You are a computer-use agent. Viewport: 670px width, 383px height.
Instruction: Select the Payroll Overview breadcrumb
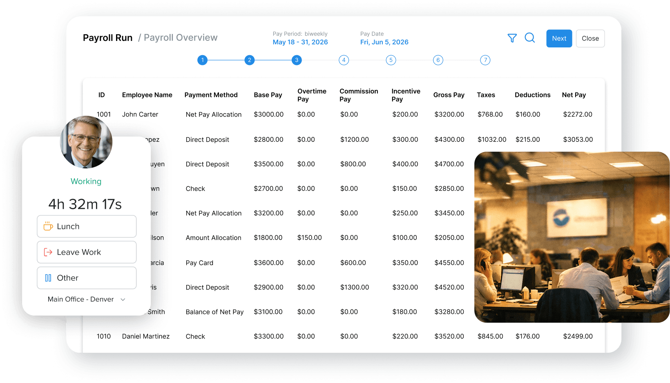coord(180,37)
